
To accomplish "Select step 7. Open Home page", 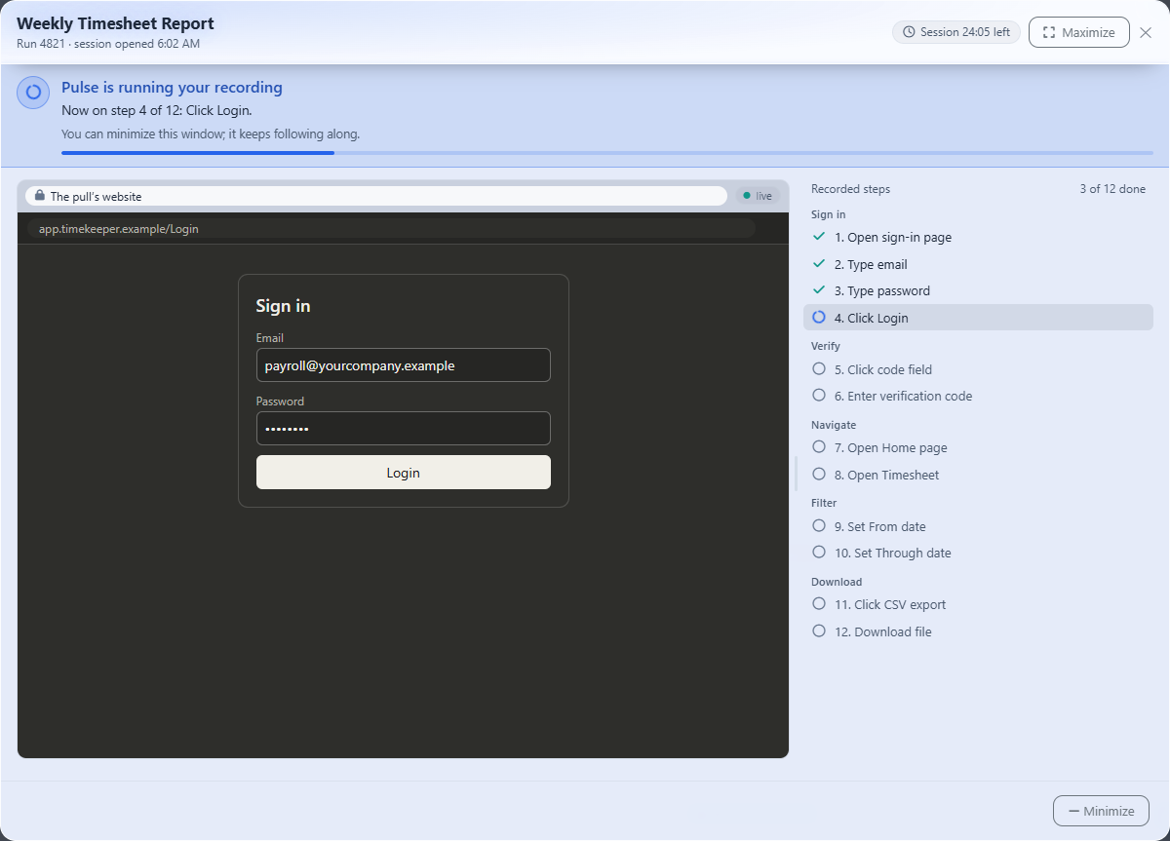I will (x=978, y=447).
